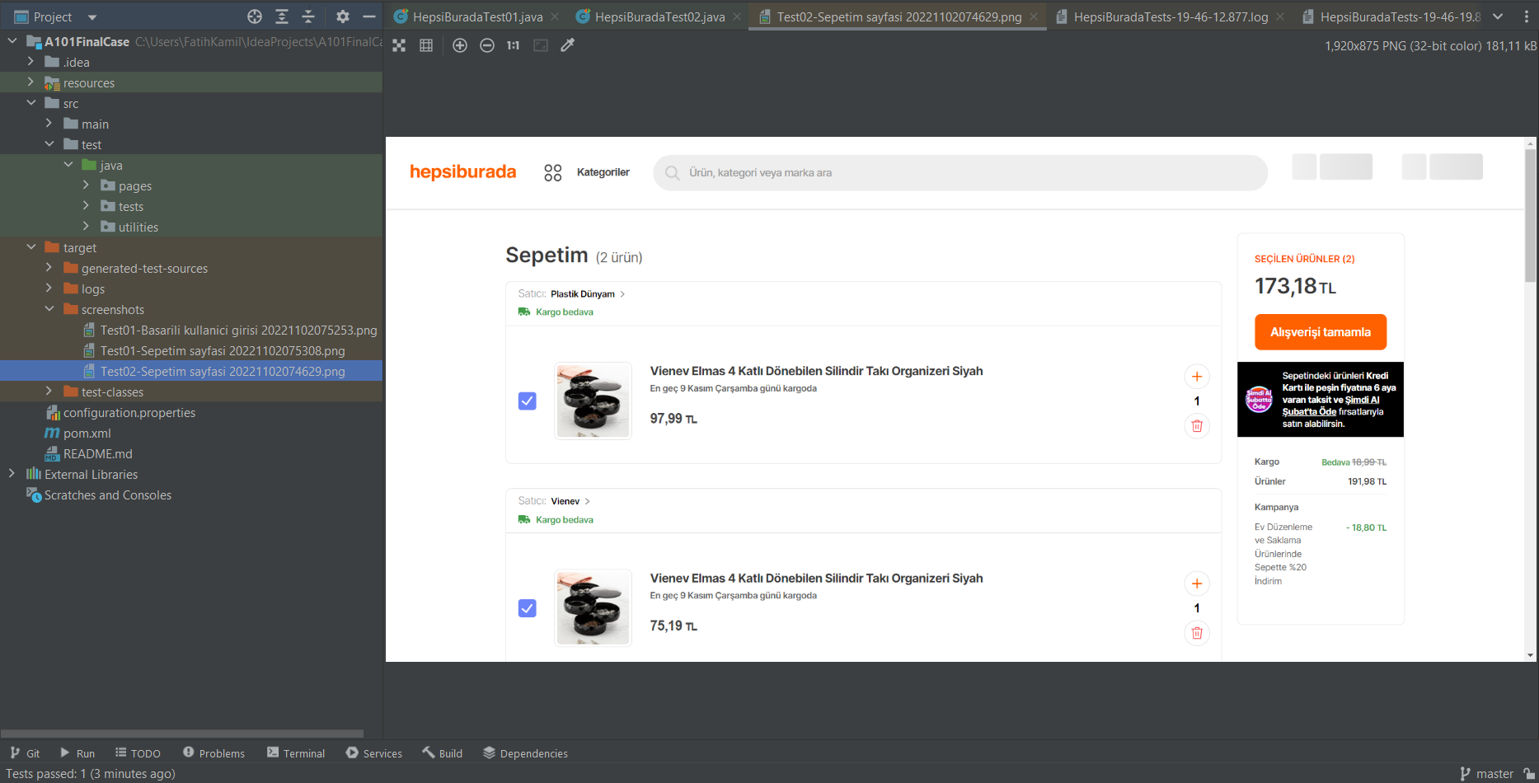Click Fit Zoom to Window icon

point(541,46)
